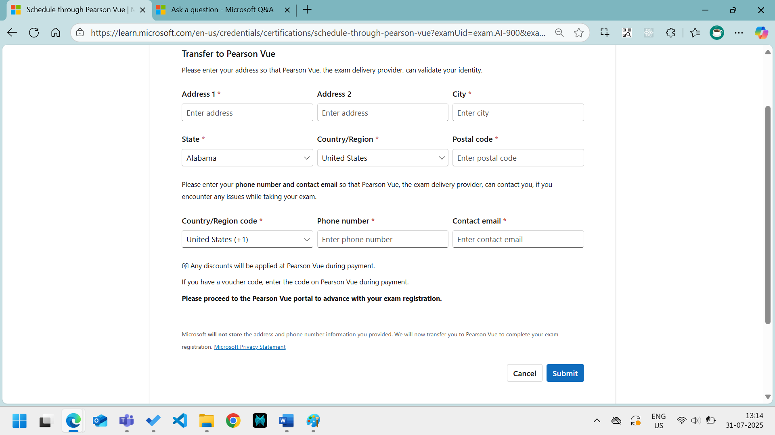Click the scrollbar down arrow
Screen dimensions: 775x435
(x=768, y=397)
